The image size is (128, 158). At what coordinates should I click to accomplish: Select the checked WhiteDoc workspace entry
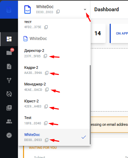[x=54, y=137]
